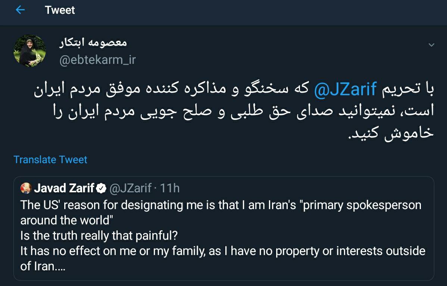Open the quoted tweet via its first line

(x=220, y=205)
